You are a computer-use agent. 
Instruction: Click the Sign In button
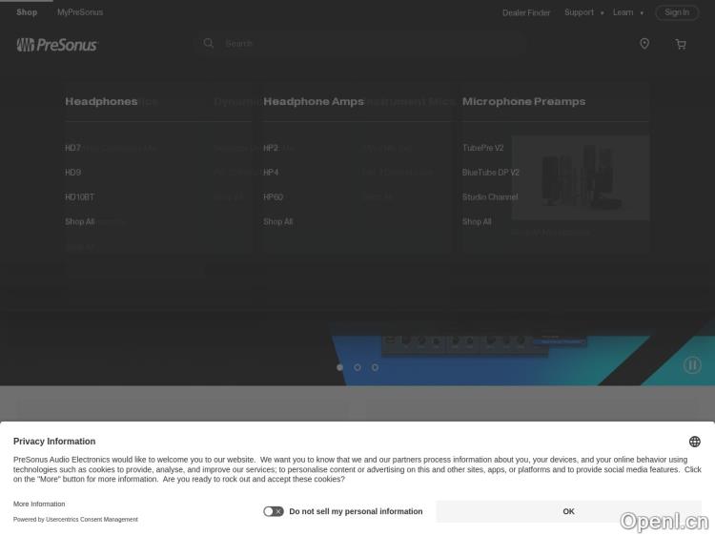(x=677, y=12)
